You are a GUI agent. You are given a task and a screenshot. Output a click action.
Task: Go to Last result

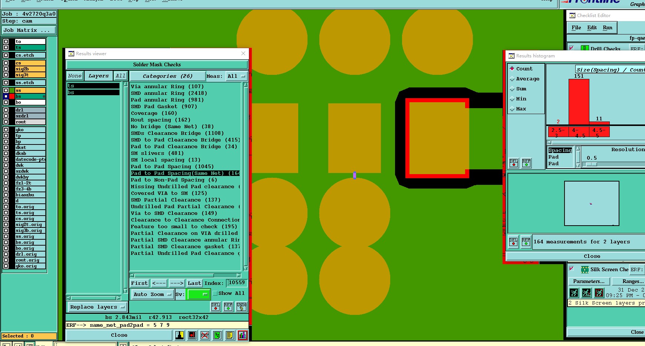click(x=194, y=283)
